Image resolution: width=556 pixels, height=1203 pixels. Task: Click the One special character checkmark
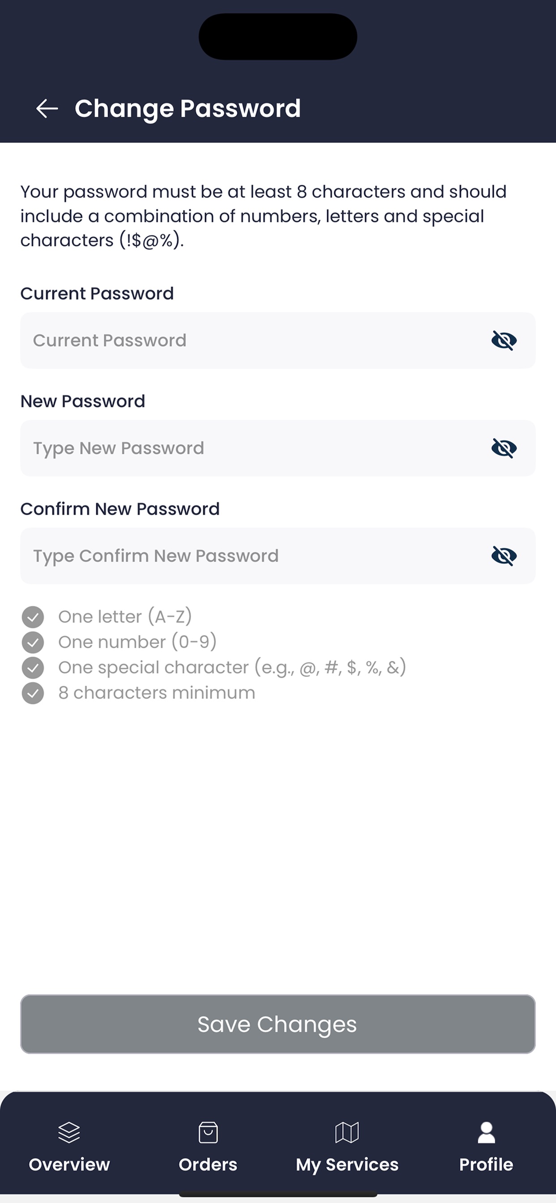[x=33, y=667]
